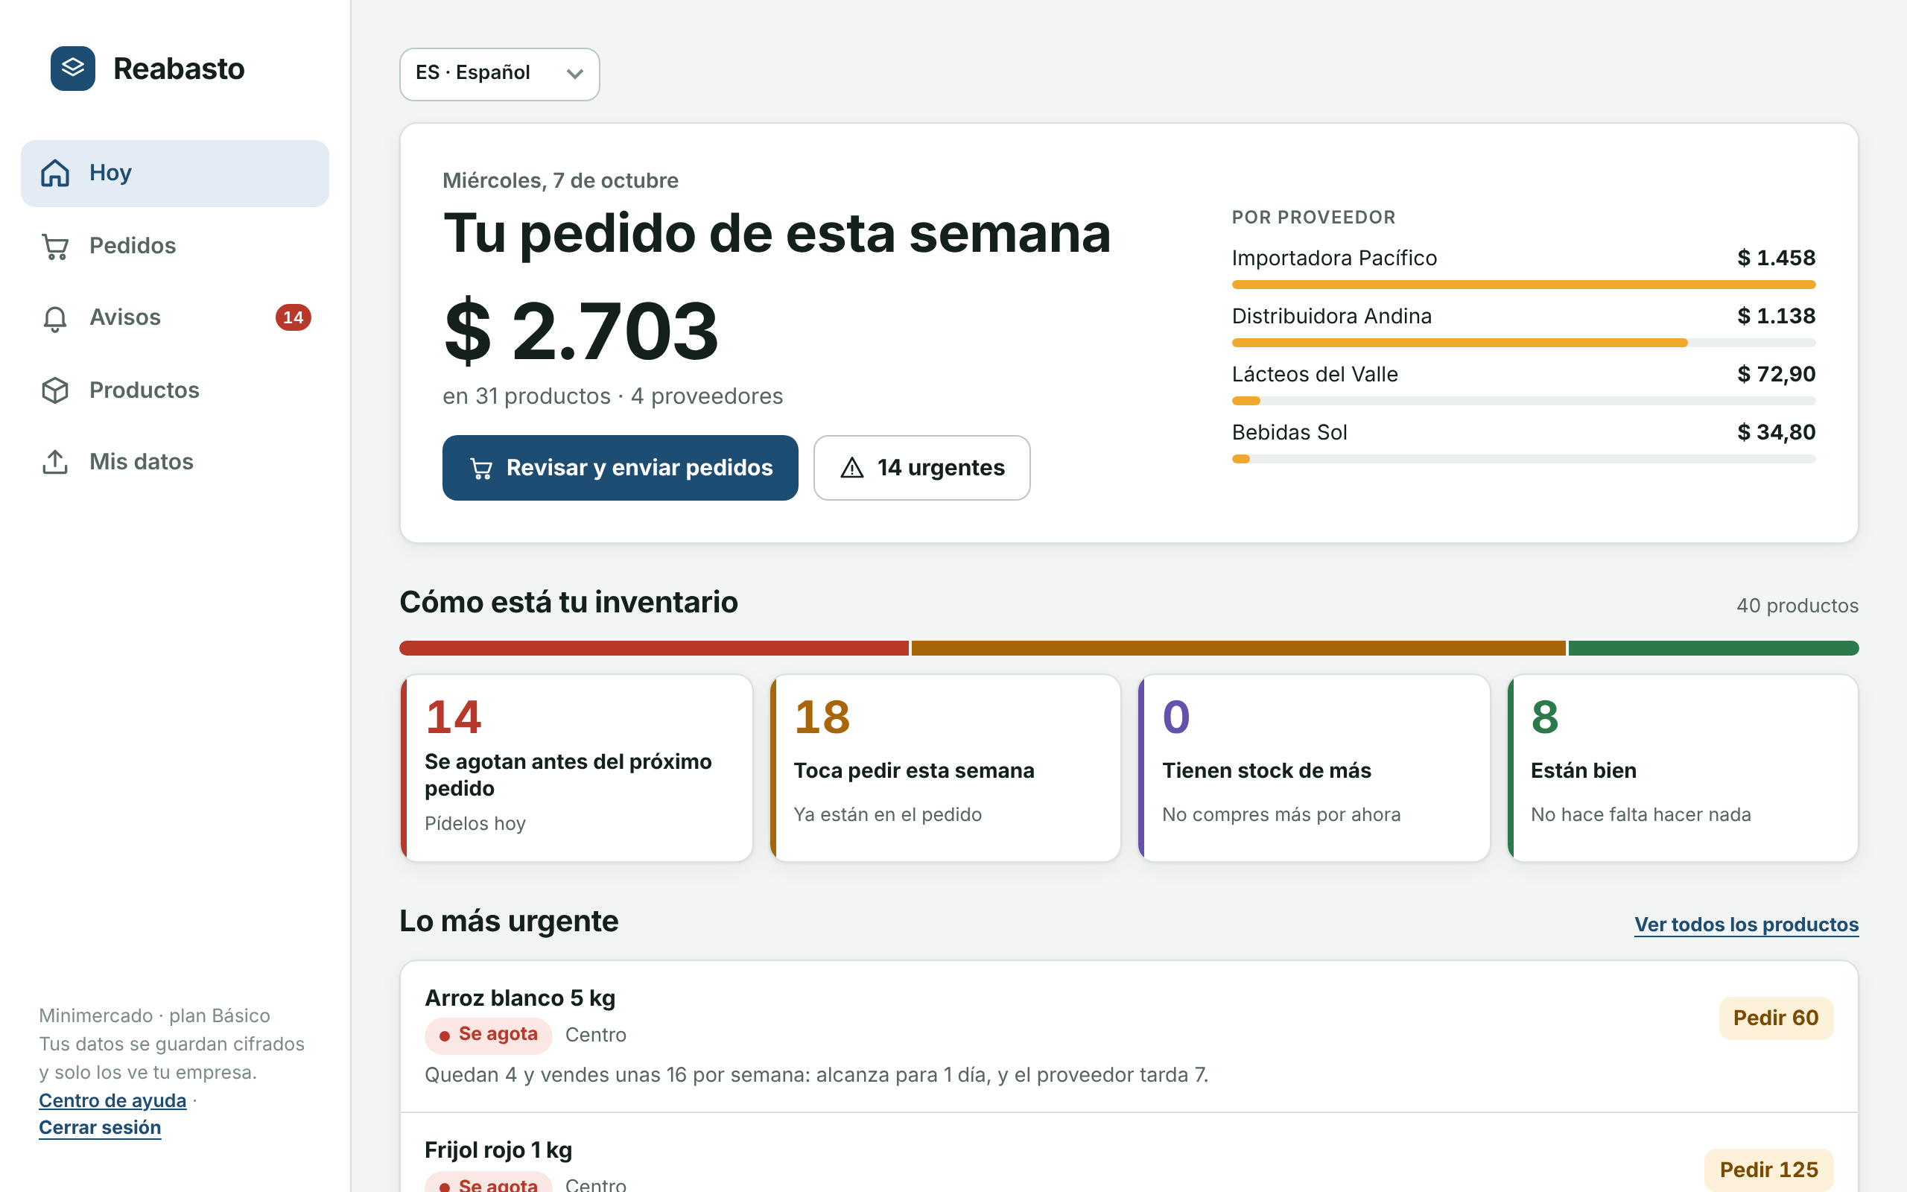Open the ES · Español language dropdown
The image size is (1907, 1192).
(x=500, y=74)
